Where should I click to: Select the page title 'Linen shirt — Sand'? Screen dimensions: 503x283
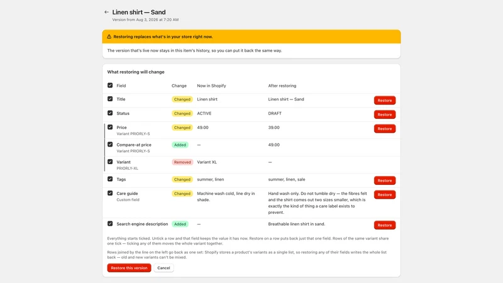(x=139, y=12)
